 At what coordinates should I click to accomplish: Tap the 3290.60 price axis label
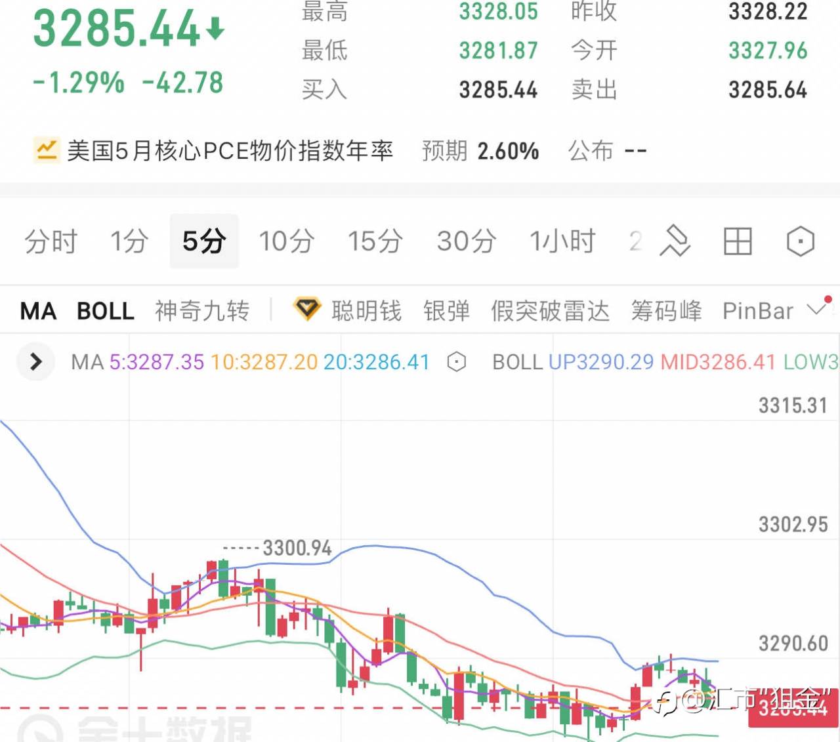pyautogui.click(x=793, y=643)
